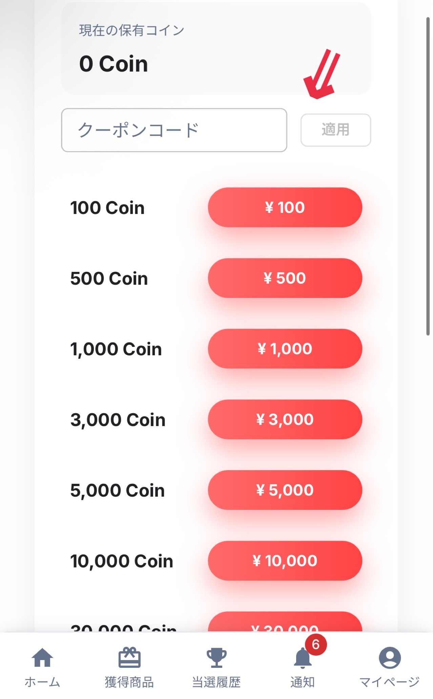Select the ¥ 3,000 purchase button
The image size is (433, 699).
[x=285, y=419]
